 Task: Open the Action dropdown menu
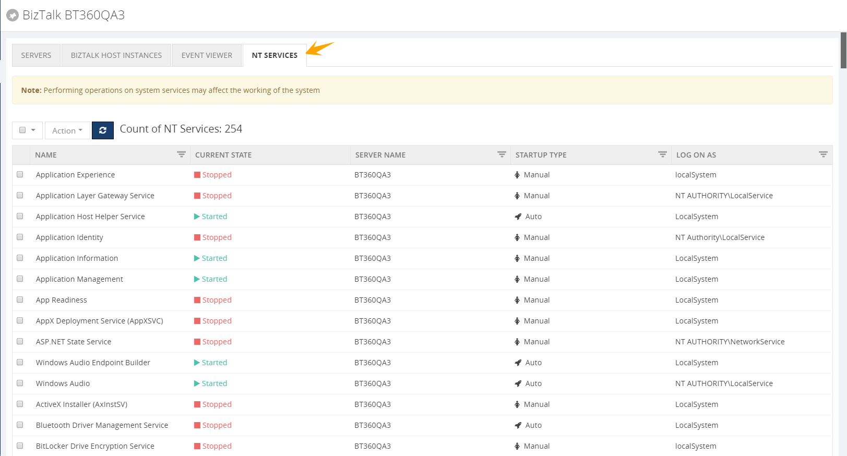[x=67, y=130]
